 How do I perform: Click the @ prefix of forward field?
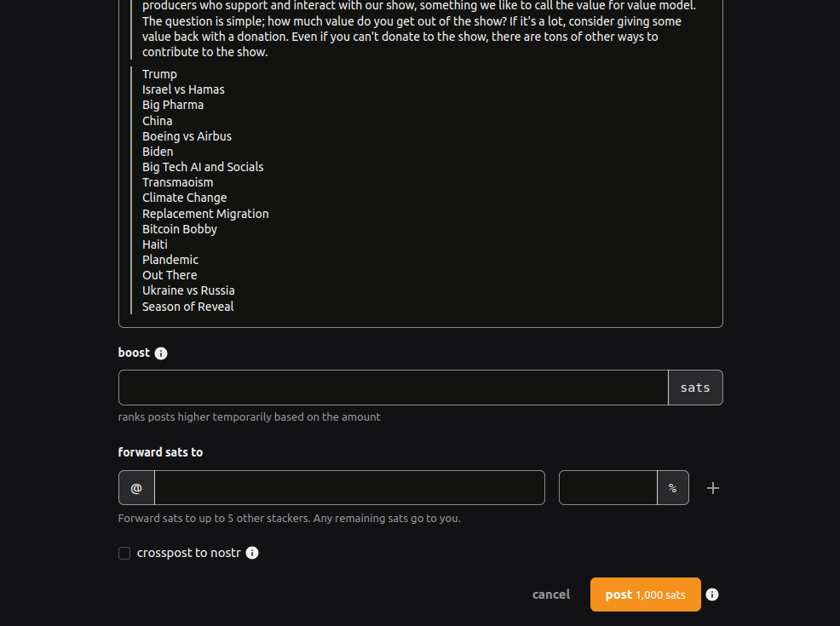136,488
